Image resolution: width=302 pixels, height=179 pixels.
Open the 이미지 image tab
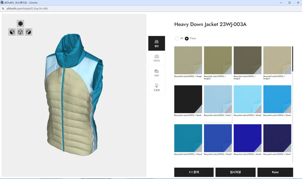(157, 58)
